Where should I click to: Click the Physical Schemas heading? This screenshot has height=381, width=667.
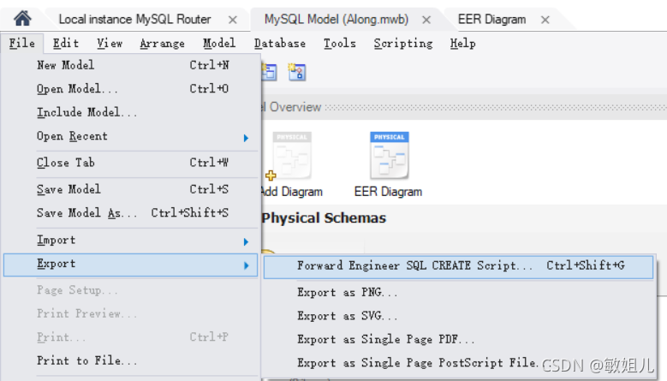325,218
